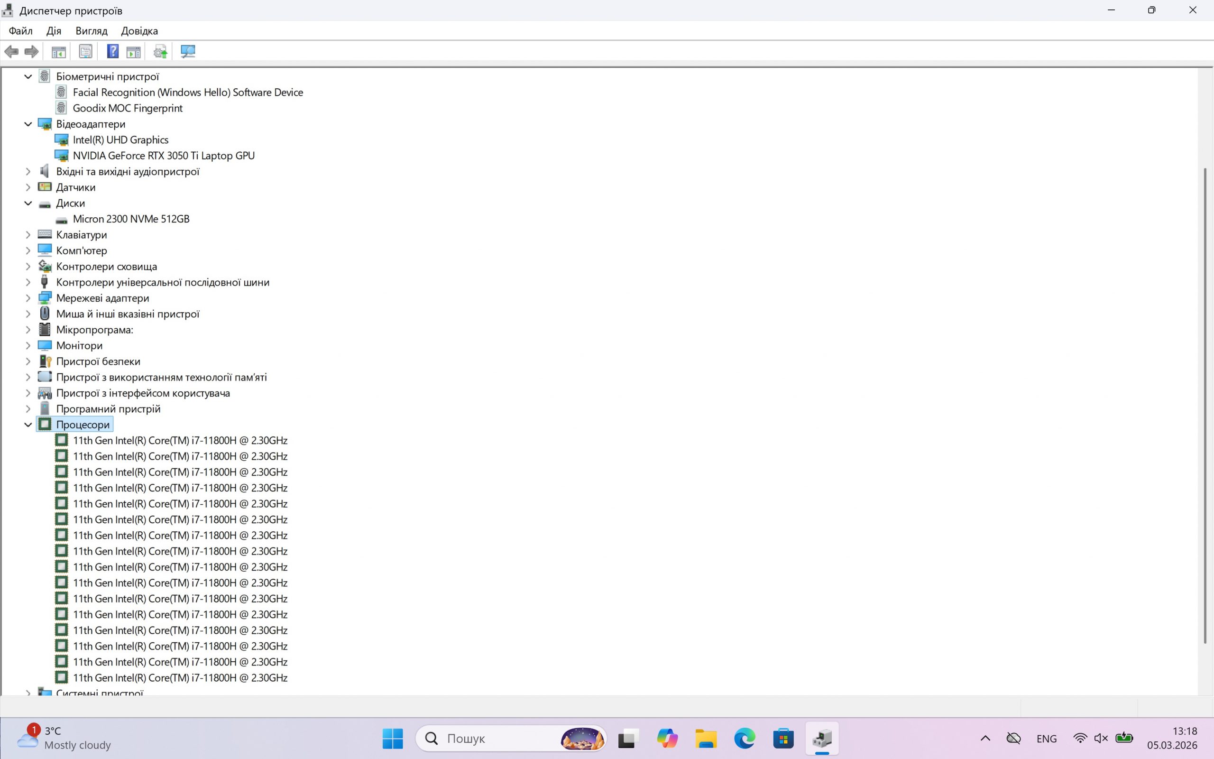Collapse the Біометричні пристрої category
The width and height of the screenshot is (1214, 759).
coord(28,76)
